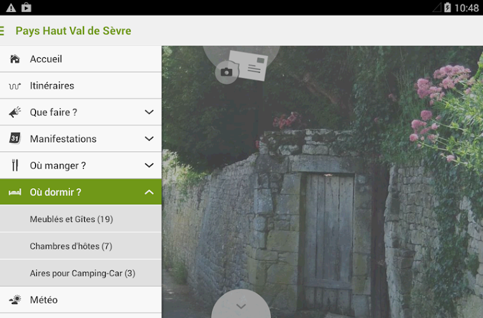Tap the Play Store notification icon
Screen dimensions: 483x318
tap(27, 8)
